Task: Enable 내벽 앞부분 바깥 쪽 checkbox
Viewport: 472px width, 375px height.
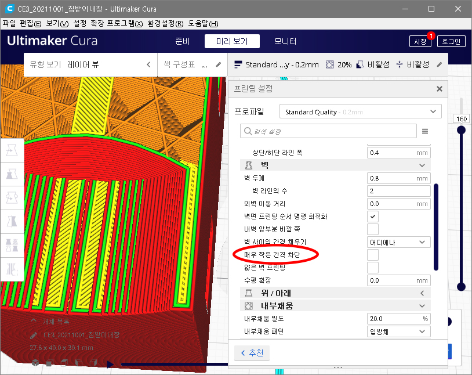Action: click(x=373, y=229)
